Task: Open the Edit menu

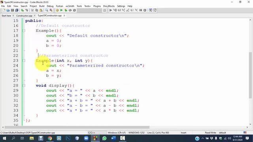Action: pos(9,6)
